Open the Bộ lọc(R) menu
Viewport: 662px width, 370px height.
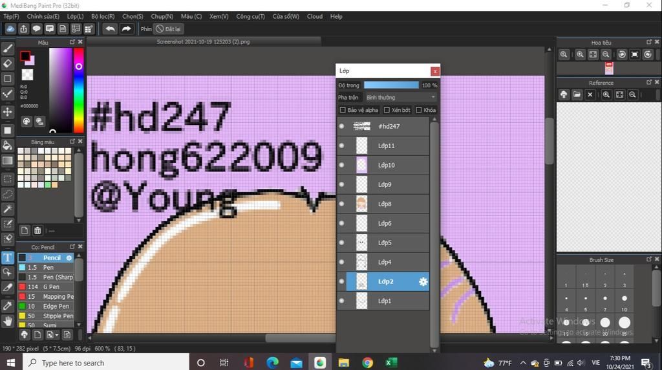[x=103, y=16]
